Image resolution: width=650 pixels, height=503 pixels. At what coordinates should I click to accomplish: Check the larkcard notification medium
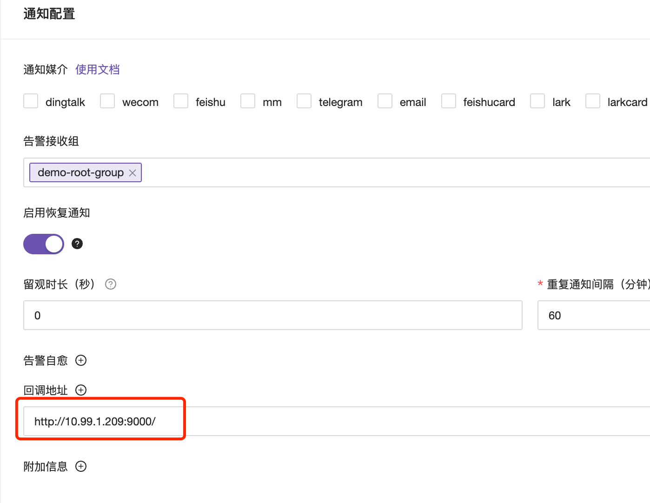click(593, 101)
